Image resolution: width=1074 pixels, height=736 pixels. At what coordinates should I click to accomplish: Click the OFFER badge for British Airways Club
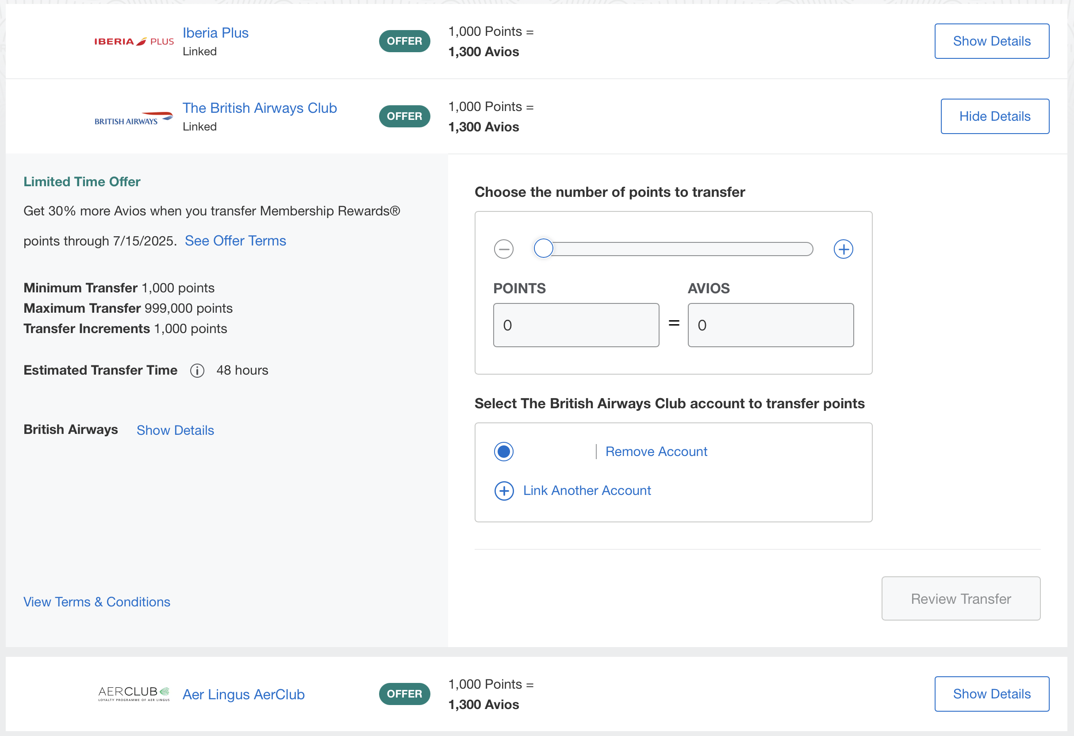point(404,116)
